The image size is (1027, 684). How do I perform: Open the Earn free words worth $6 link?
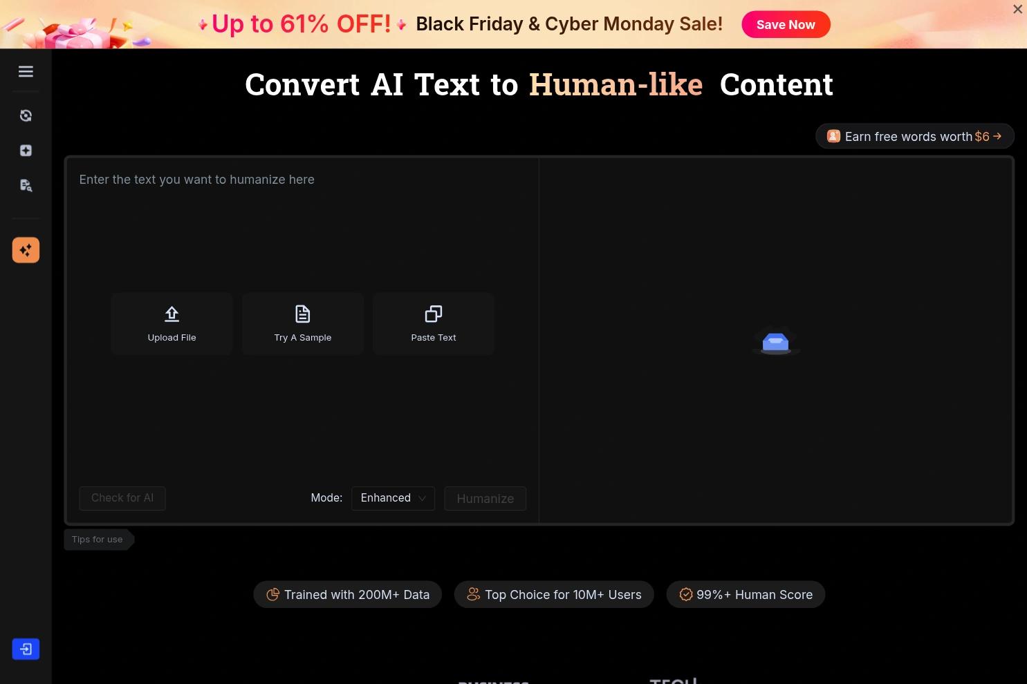914,136
